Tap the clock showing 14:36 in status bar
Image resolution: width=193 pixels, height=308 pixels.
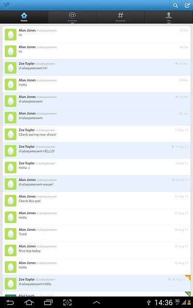(x=164, y=303)
